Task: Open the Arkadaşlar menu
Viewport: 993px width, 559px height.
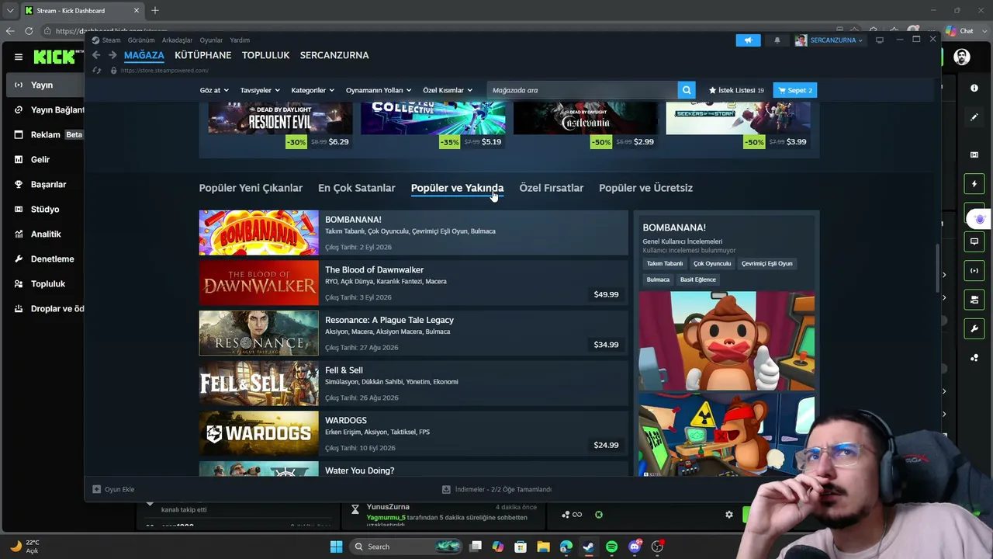Action: [x=177, y=40]
